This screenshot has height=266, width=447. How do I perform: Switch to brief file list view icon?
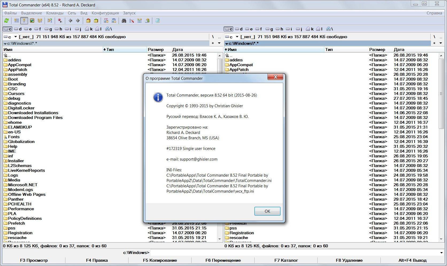(17, 21)
